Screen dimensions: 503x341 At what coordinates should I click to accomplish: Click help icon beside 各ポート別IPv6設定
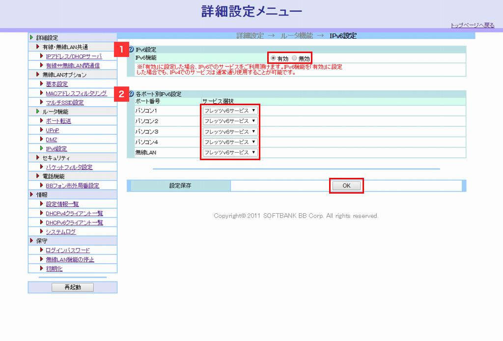(131, 94)
